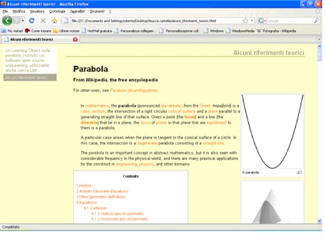Click the Stop loading X icon

[x=43, y=21]
